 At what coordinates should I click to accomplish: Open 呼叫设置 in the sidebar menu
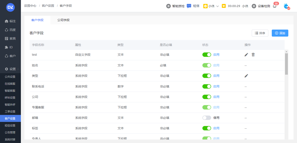tap(10, 98)
